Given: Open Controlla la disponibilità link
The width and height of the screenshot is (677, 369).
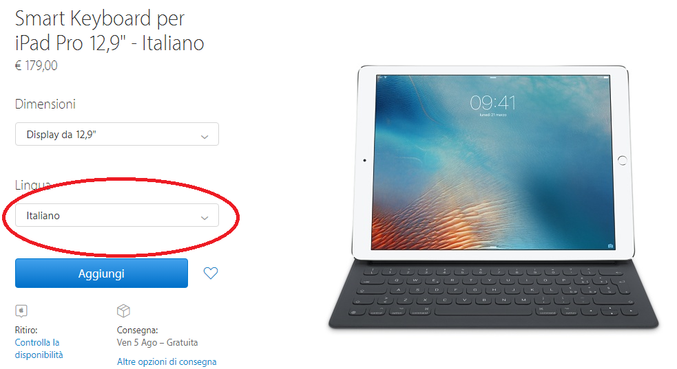Looking at the screenshot, I should (39, 348).
